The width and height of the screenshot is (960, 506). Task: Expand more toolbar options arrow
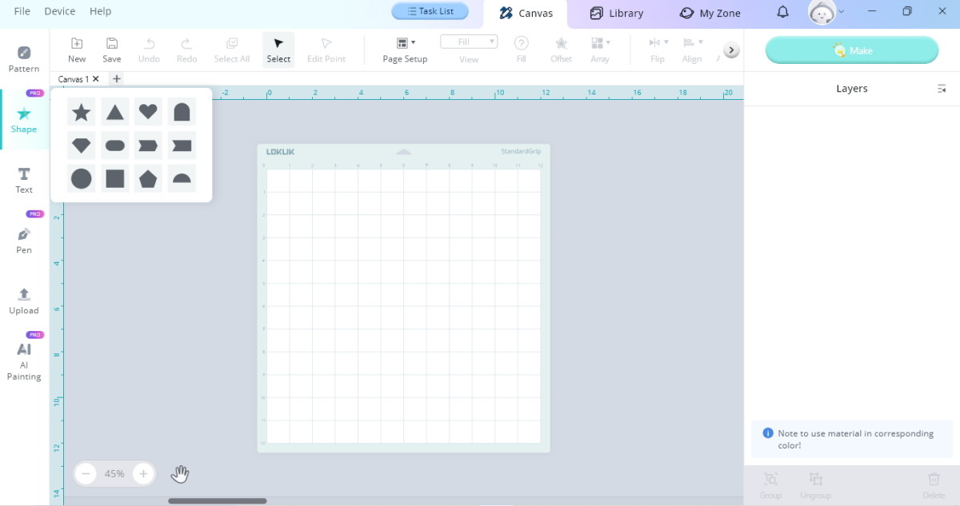pos(731,50)
